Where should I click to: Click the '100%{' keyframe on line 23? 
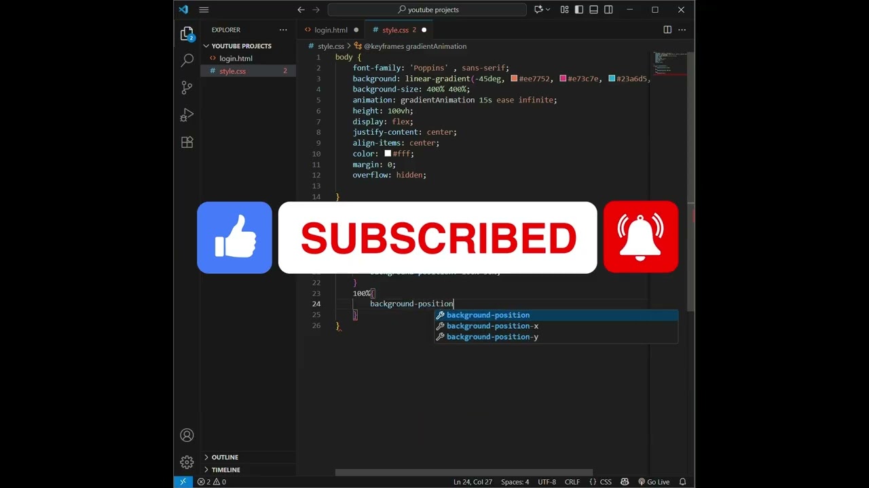(364, 293)
